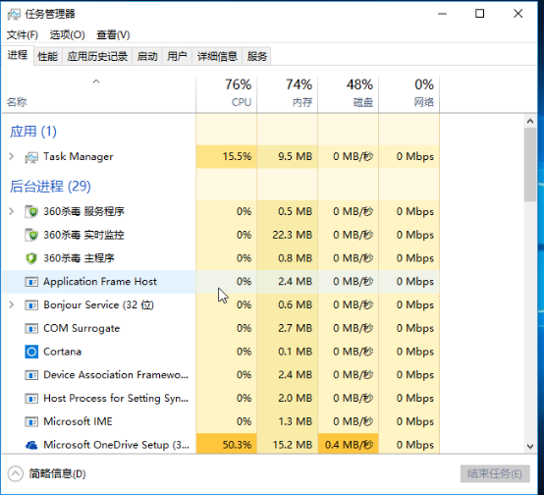Minimize the 任务管理器 window
The image size is (544, 495).
(x=442, y=14)
